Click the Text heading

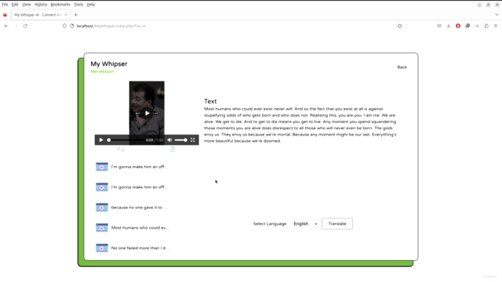click(210, 101)
